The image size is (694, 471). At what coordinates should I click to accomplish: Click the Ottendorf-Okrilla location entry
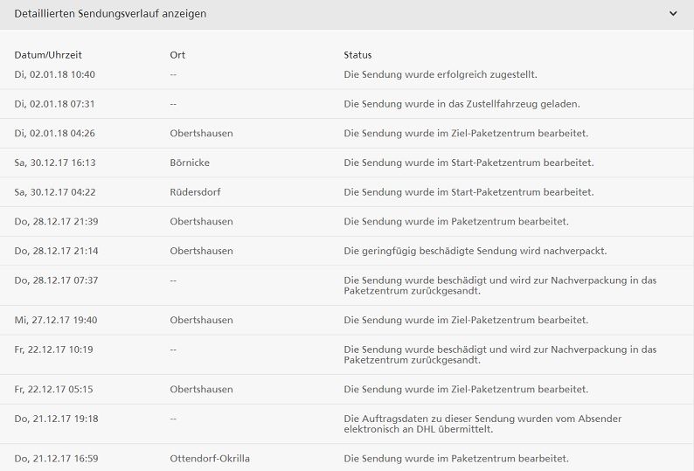click(x=210, y=458)
